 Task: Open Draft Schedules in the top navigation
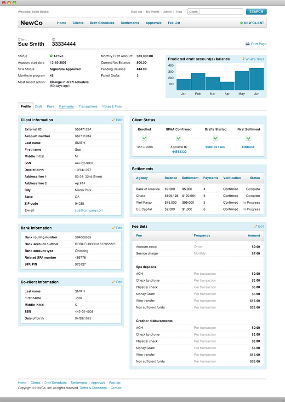click(102, 23)
